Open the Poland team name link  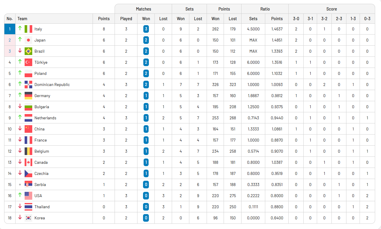(x=40, y=73)
